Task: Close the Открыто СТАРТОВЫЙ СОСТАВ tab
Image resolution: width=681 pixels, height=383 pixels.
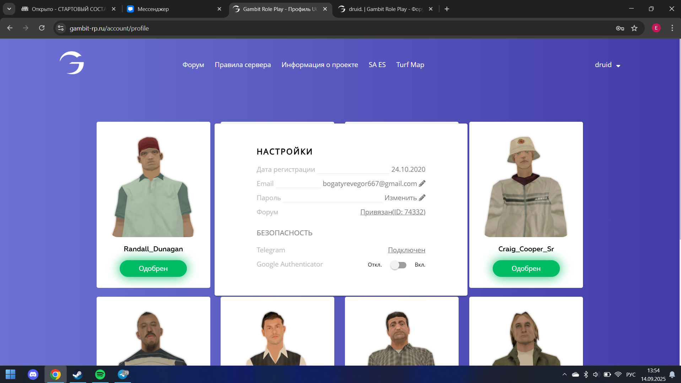Action: point(114,9)
